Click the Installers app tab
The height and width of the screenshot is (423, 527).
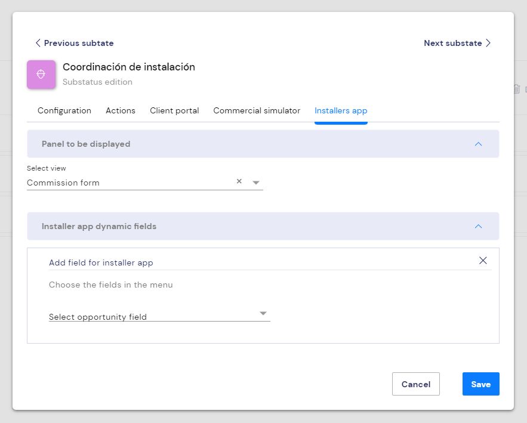[x=341, y=110]
